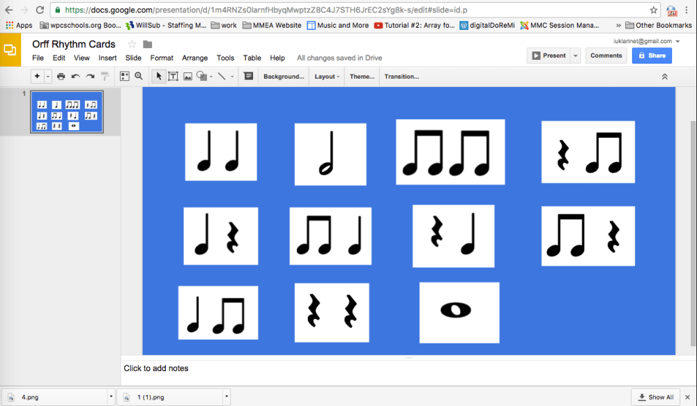Click the Undo arrow icon
The width and height of the screenshot is (697, 406).
[x=75, y=77]
